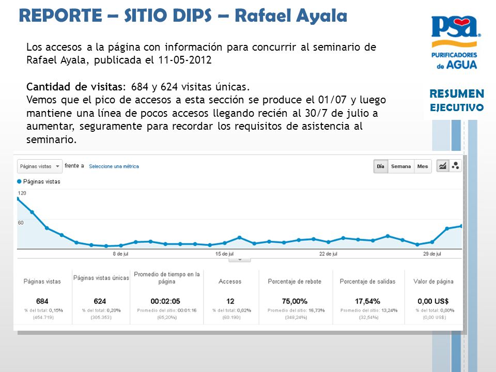This screenshot has height=372, width=496.
Task: Switch chart to Semana view
Action: [401, 166]
